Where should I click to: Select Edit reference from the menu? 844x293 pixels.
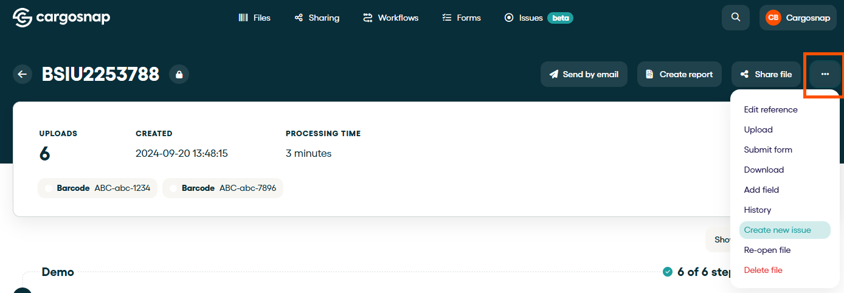tap(770, 109)
